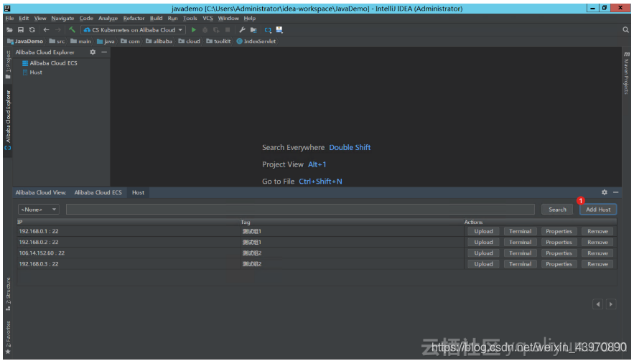Click the Run with Coverage icon

coord(216,30)
